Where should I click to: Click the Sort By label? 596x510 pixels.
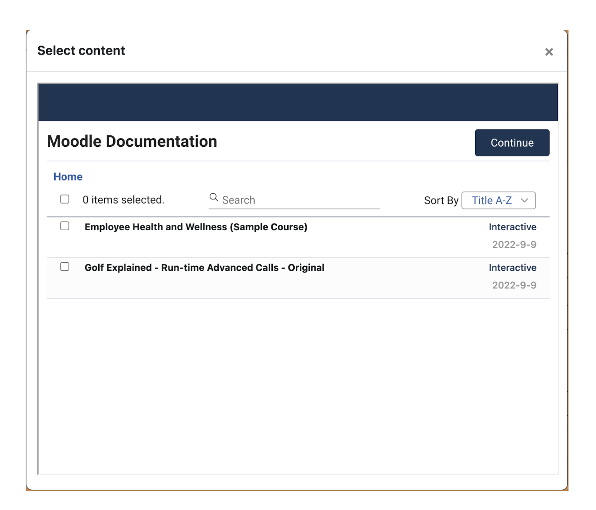(x=441, y=200)
